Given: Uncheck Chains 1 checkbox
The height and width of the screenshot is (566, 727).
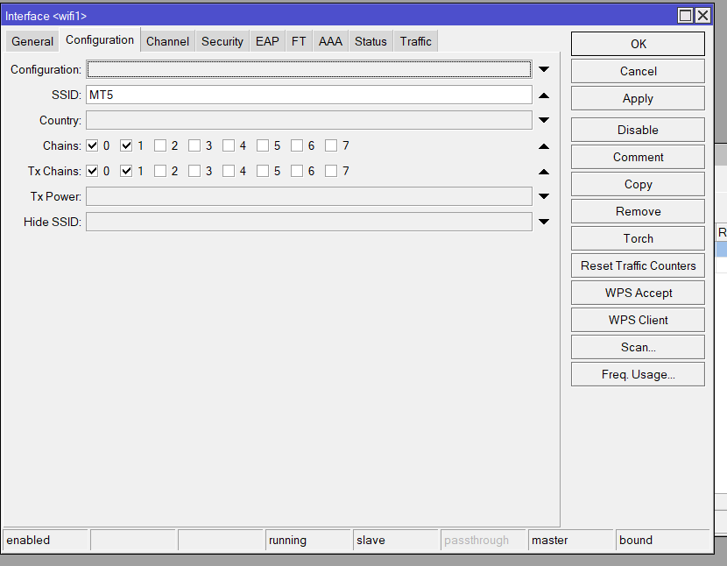Looking at the screenshot, I should click(x=126, y=145).
